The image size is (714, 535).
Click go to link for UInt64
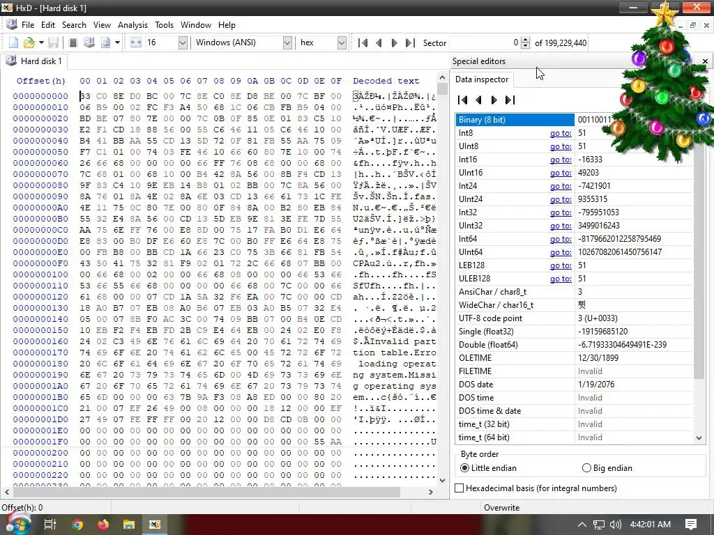pyautogui.click(x=561, y=252)
